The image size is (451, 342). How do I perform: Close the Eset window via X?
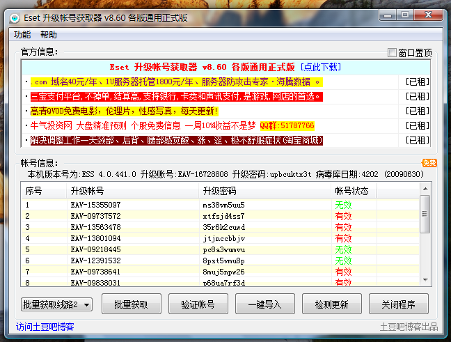(x=428, y=15)
